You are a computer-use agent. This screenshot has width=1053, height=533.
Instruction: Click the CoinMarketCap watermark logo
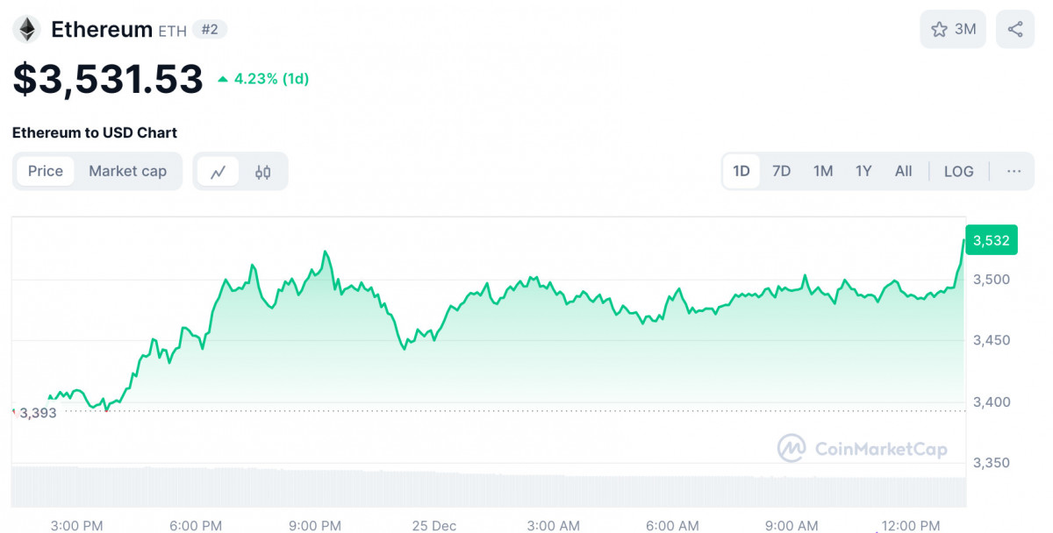click(x=792, y=449)
